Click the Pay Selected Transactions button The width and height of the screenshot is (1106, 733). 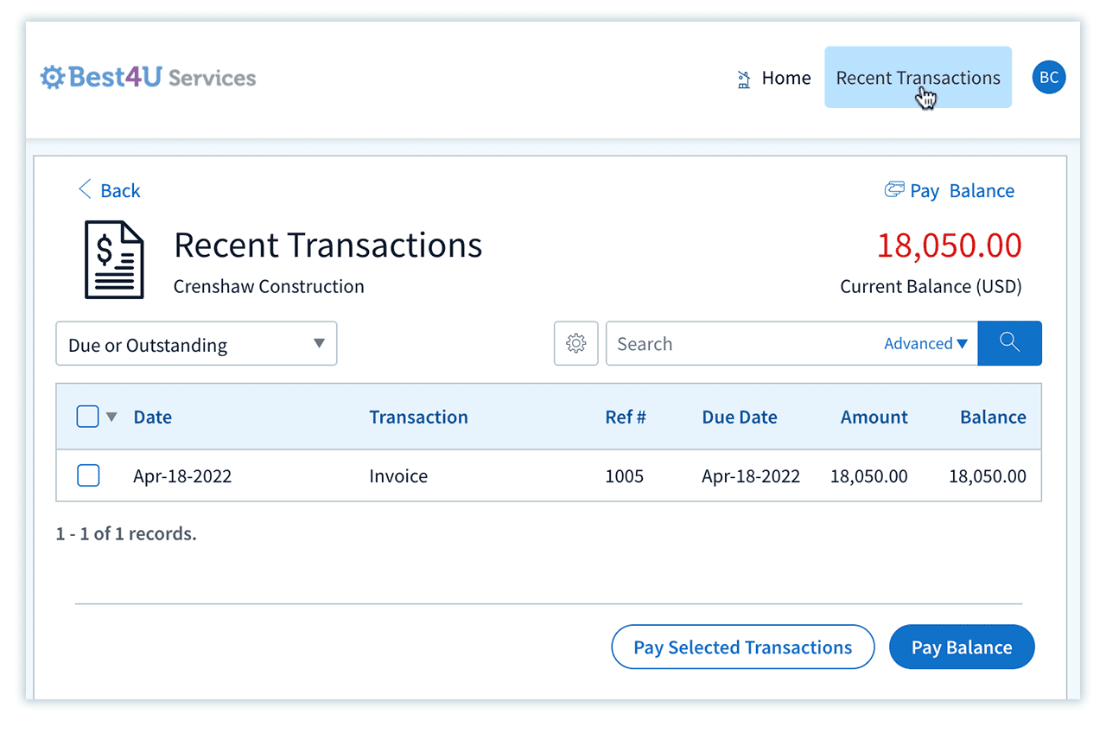742,647
